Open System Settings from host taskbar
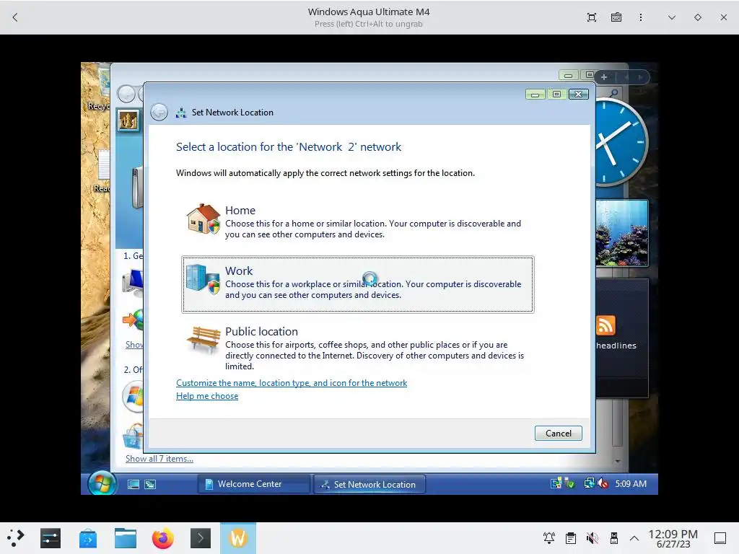The width and height of the screenshot is (739, 554). coord(51,538)
